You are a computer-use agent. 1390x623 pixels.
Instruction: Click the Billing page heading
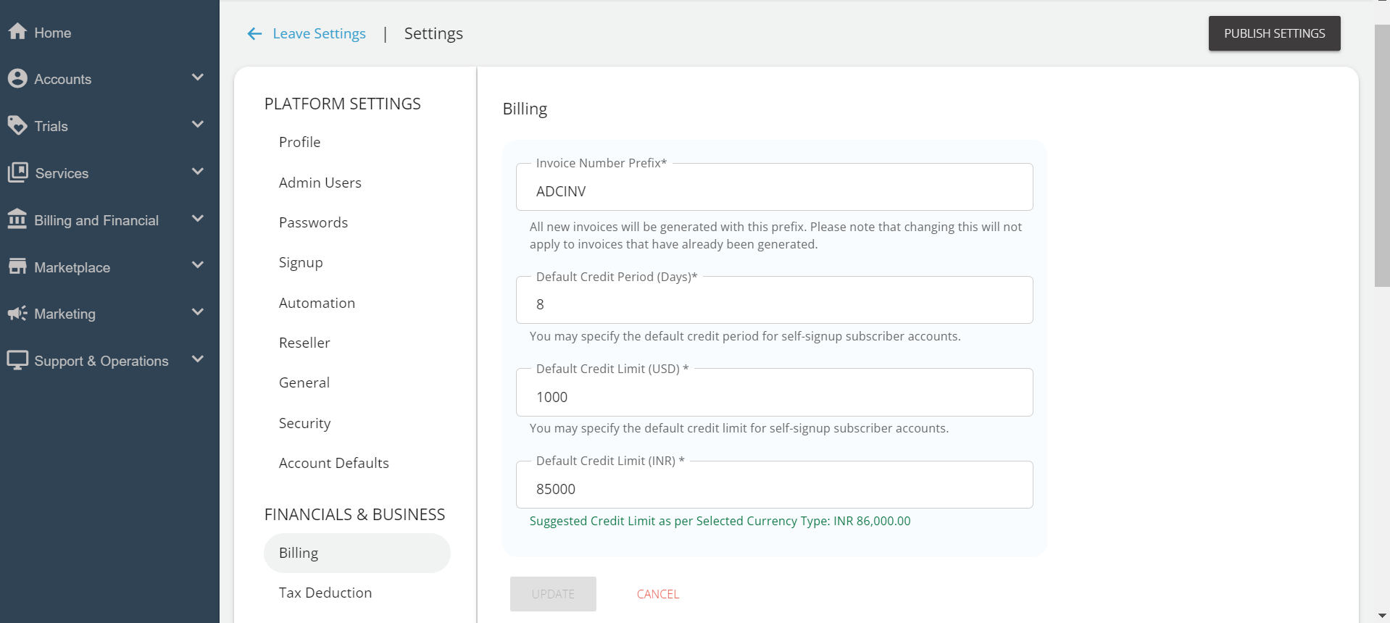tap(525, 109)
